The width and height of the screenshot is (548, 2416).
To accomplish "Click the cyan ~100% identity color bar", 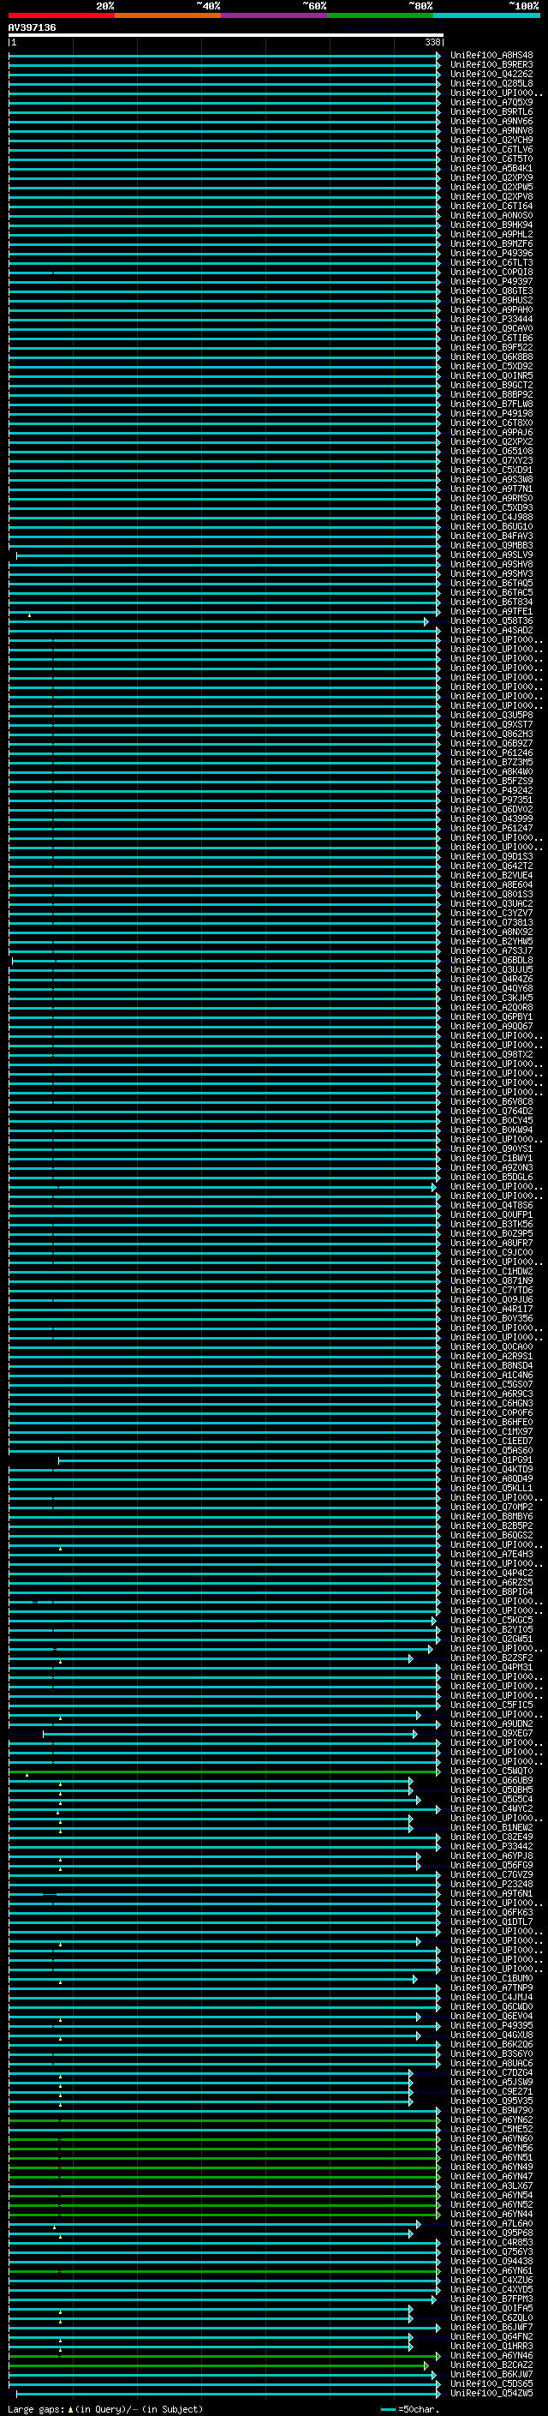I will click(486, 16).
